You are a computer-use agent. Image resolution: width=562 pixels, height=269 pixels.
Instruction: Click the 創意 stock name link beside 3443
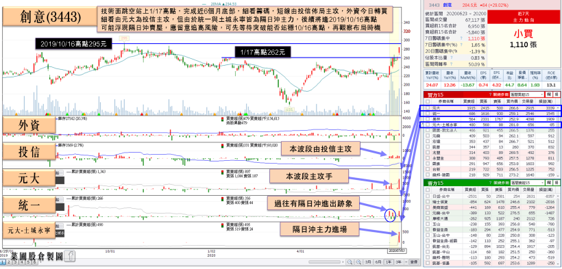pyautogui.click(x=447, y=5)
